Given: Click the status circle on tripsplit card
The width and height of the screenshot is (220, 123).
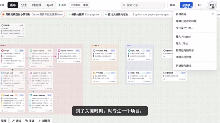Looking at the screenshot, I should 2,51.
